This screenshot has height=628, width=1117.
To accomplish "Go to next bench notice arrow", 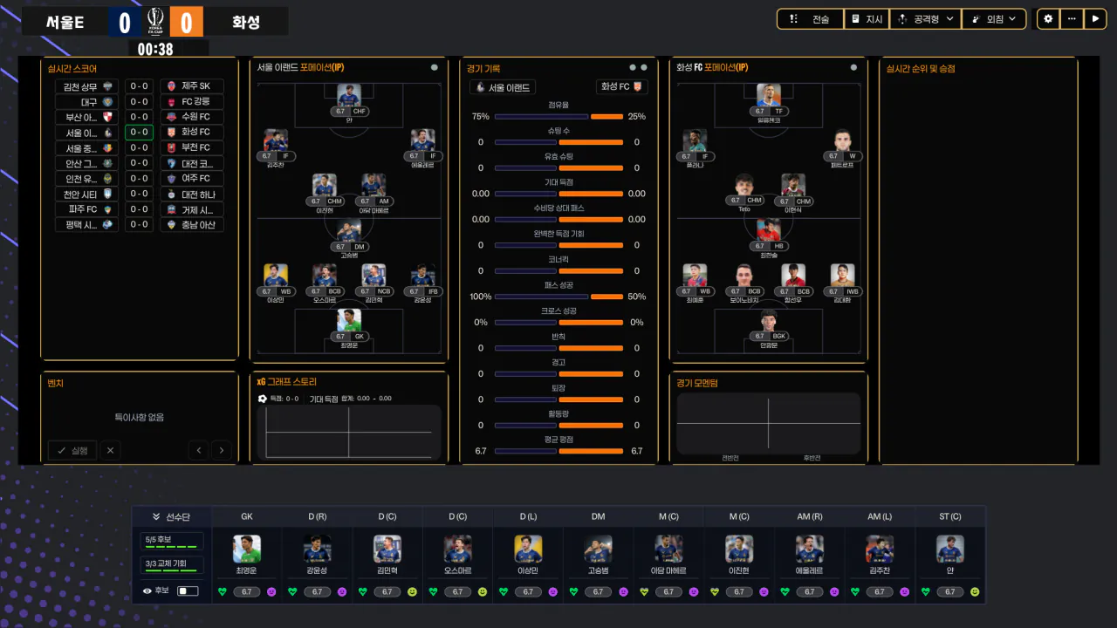I will tap(222, 451).
